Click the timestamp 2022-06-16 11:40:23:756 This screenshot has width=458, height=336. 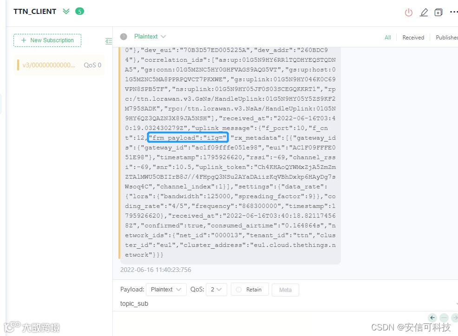[x=156, y=270]
